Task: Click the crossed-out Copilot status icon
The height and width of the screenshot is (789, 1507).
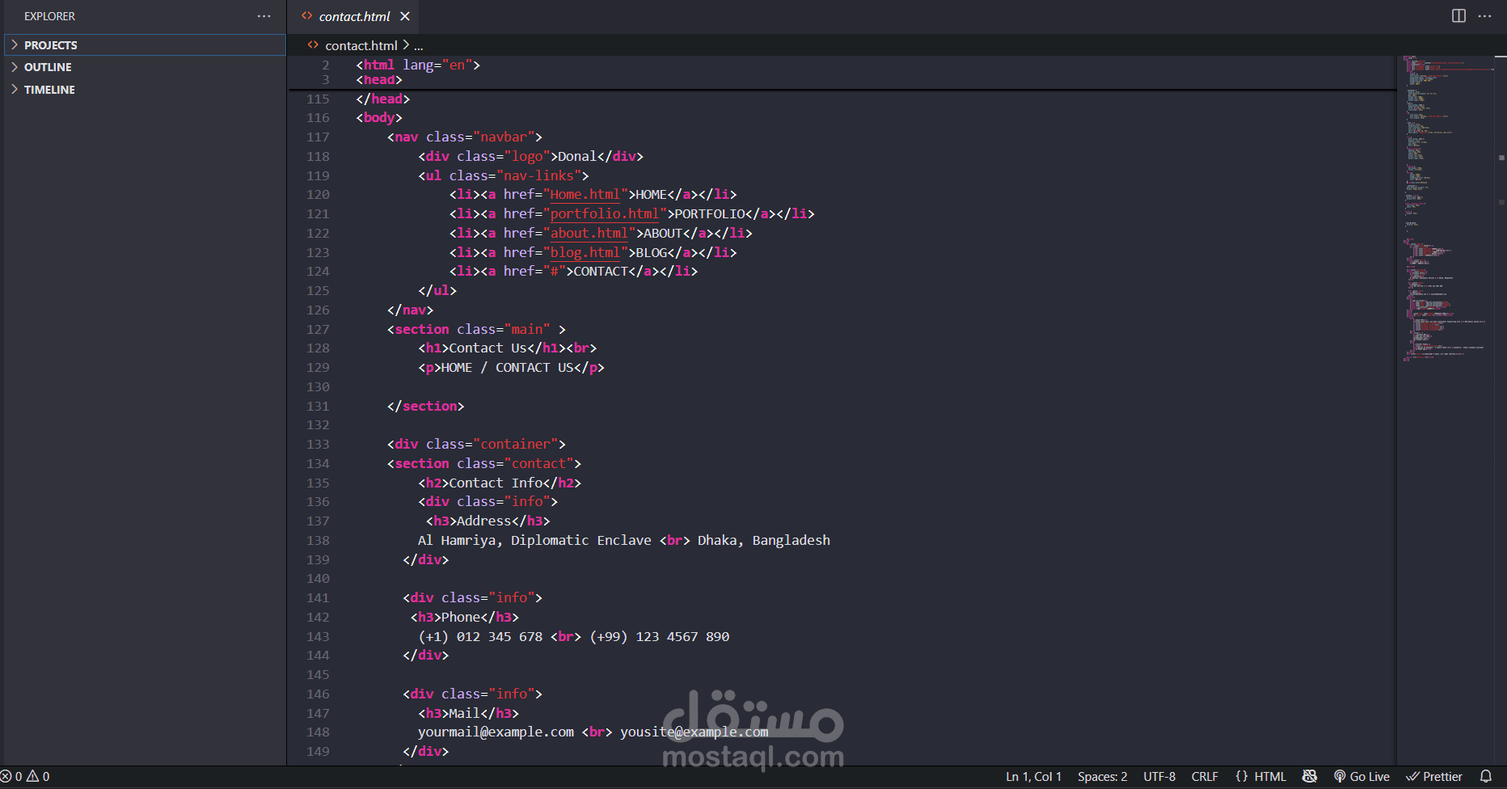Action: [1310, 776]
